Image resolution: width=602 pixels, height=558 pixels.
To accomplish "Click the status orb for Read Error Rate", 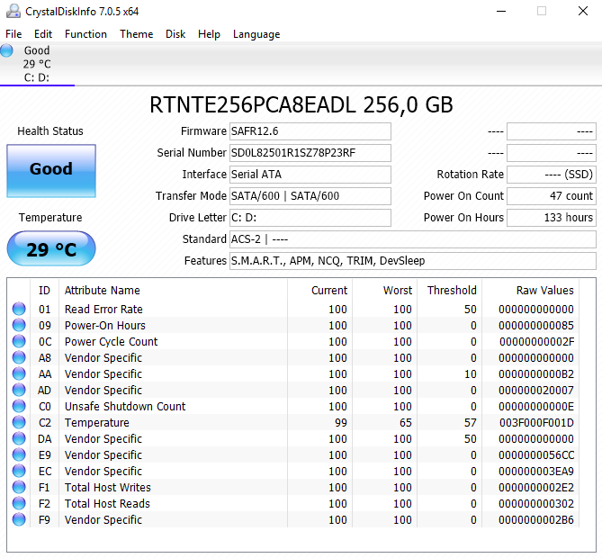I will [19, 310].
